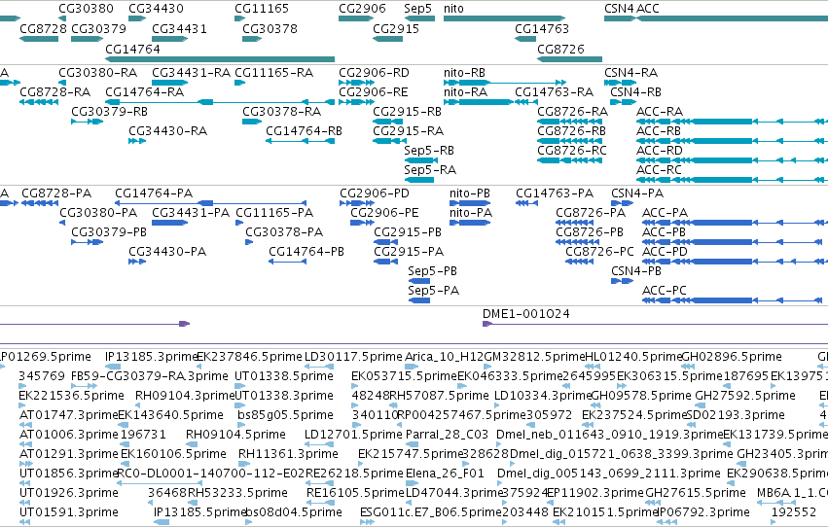Image resolution: width=828 pixels, height=527 pixels.
Task: Click the nito gene feature
Action: 504,18
